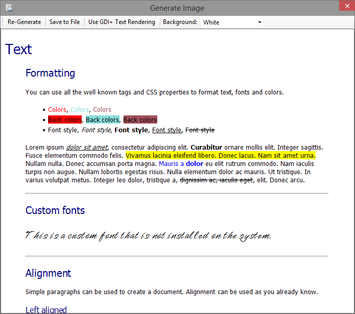
Task: Click the Generate Image window title
Action: (x=177, y=8)
